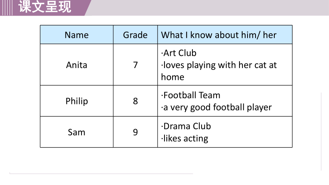Click the 'likes acting' text line
The width and height of the screenshot is (329, 185).
(x=185, y=138)
